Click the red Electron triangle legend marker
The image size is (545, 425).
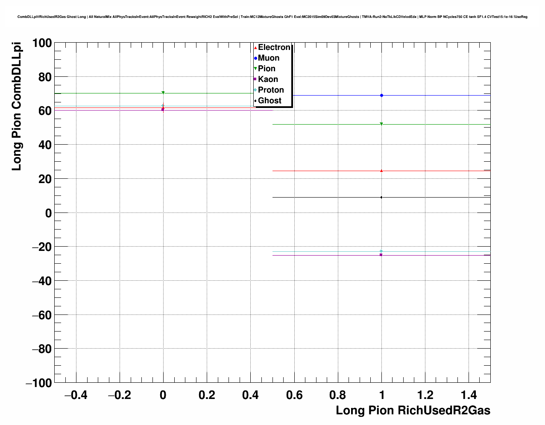[255, 48]
